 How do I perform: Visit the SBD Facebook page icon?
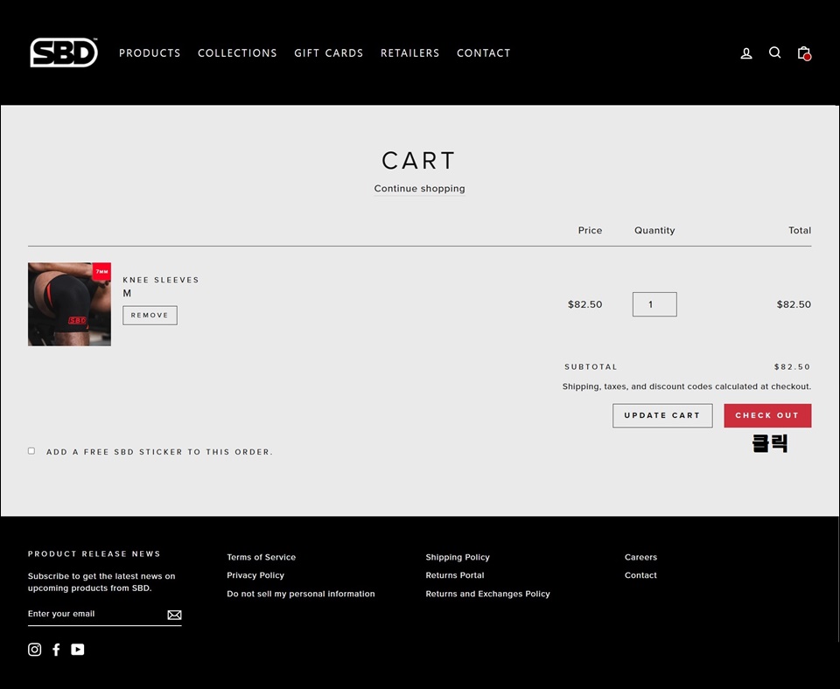[x=56, y=650]
